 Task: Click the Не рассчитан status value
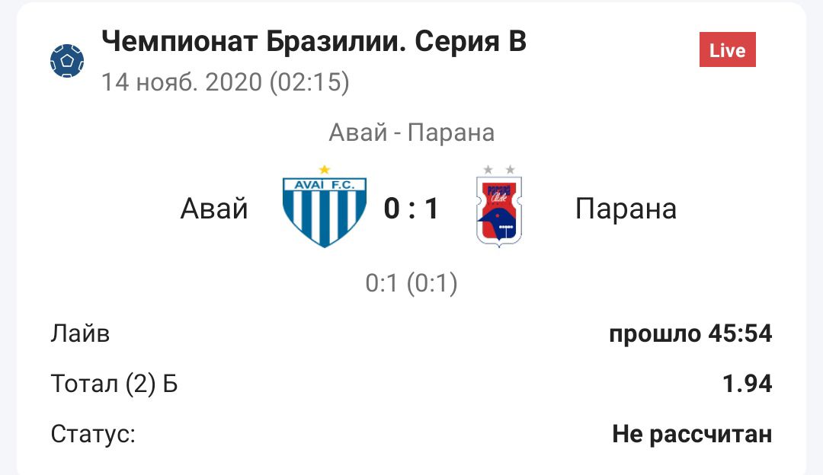[692, 434]
